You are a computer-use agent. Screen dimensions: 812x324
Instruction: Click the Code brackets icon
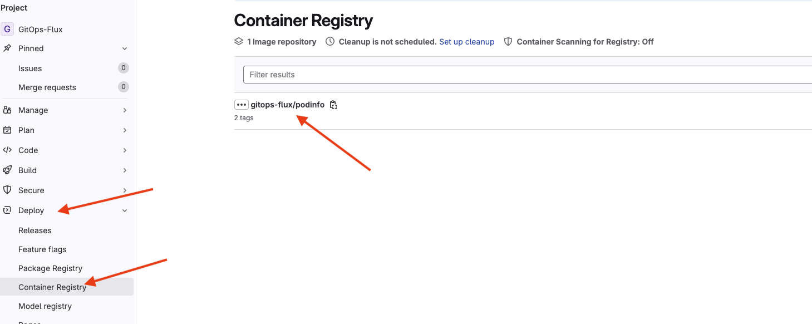tap(7, 150)
